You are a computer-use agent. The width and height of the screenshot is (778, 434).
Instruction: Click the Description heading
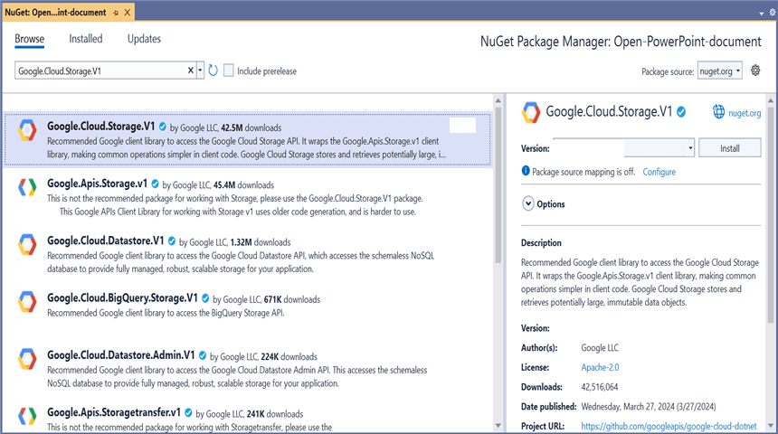tap(541, 242)
